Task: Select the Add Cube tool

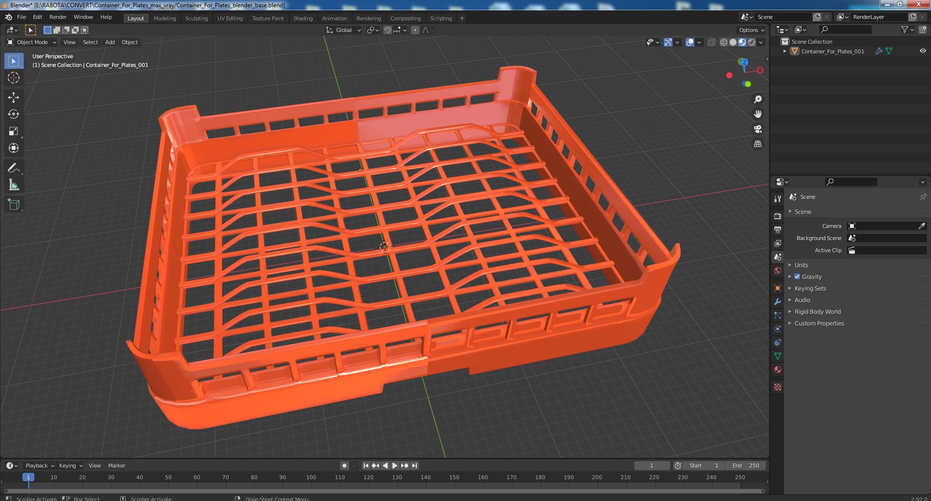Action: 14,205
